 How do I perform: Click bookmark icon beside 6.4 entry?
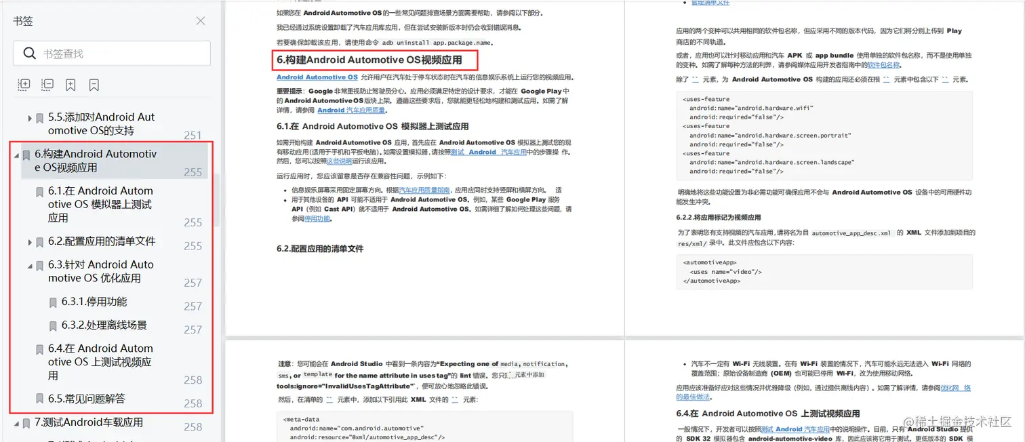(40, 350)
